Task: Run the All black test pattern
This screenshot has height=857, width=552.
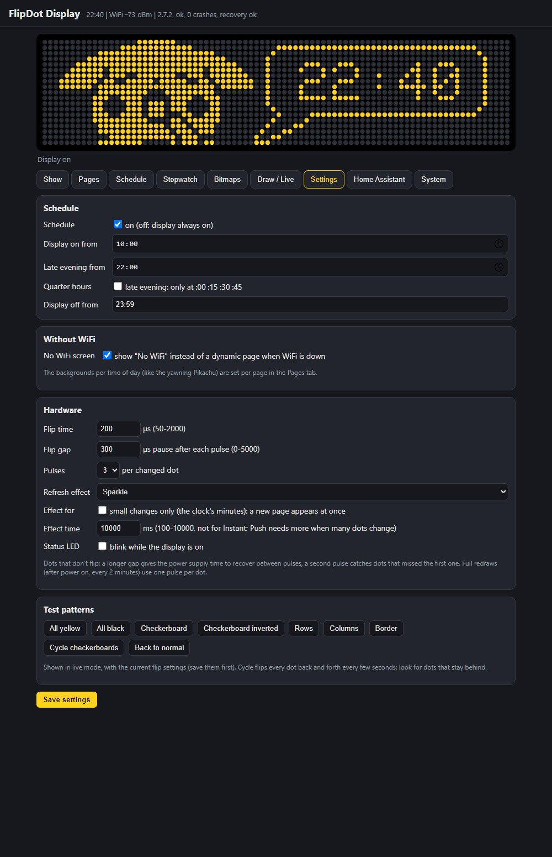Action: 110,629
